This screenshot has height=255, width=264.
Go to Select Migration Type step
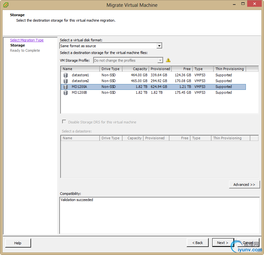coord(27,40)
